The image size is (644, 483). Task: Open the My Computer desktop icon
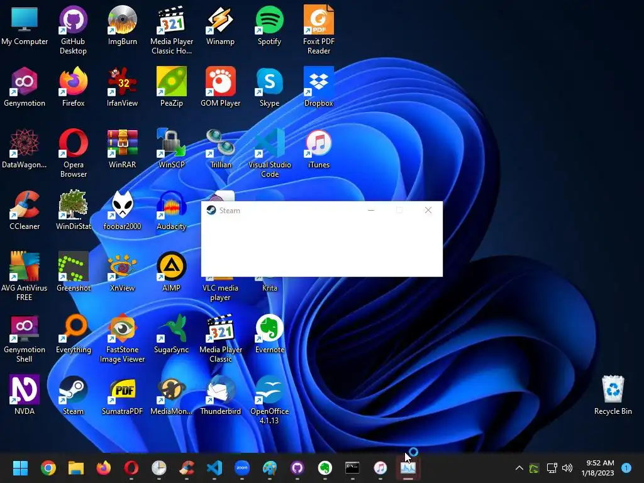pyautogui.click(x=25, y=25)
